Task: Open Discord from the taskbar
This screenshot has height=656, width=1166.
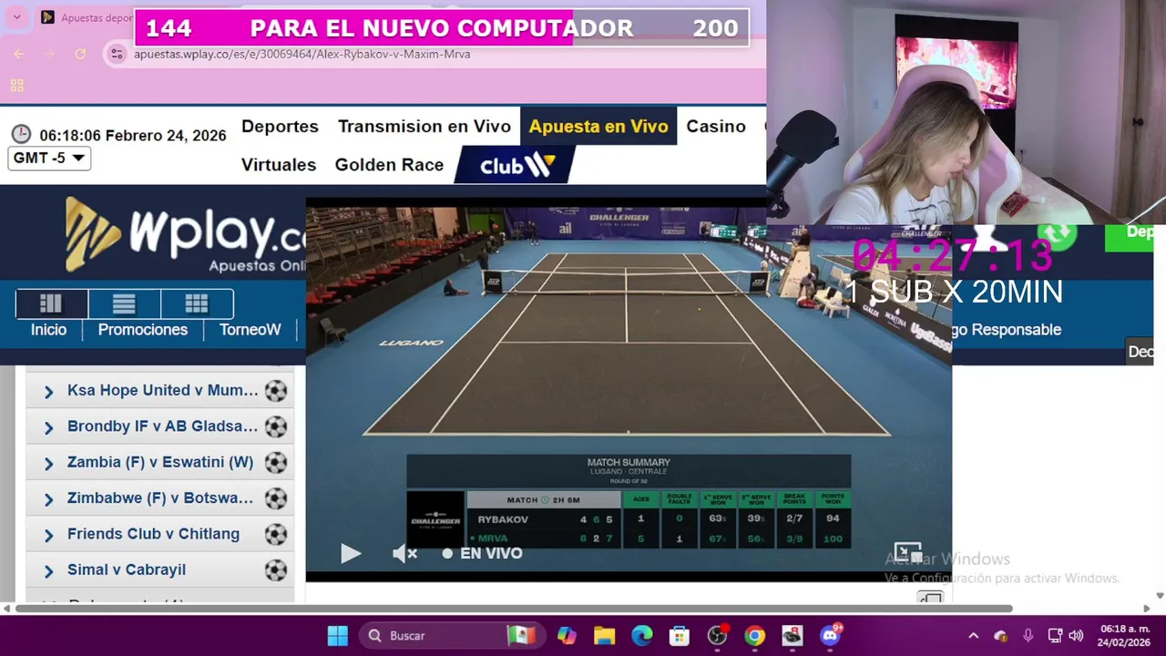Action: point(830,635)
